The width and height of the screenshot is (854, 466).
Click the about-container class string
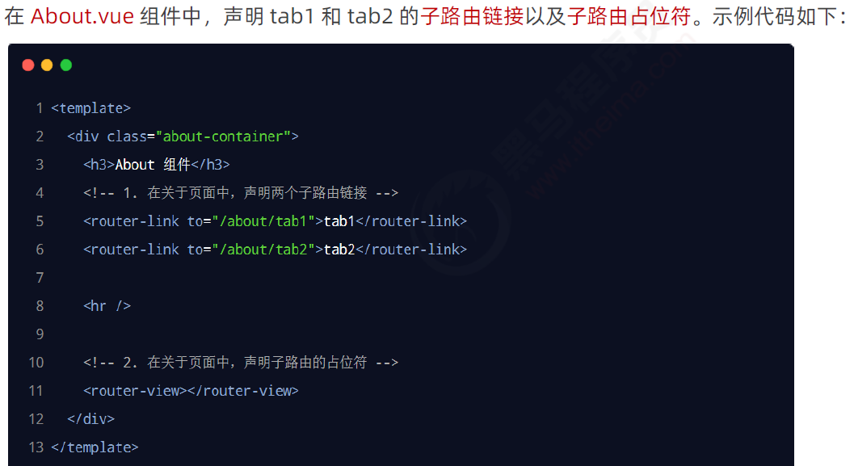tap(223, 136)
